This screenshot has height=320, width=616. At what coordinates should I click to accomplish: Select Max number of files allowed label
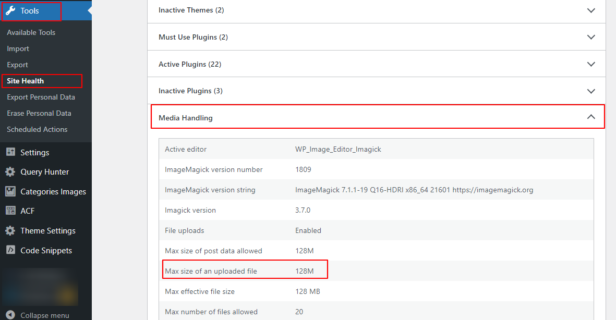[x=211, y=312]
